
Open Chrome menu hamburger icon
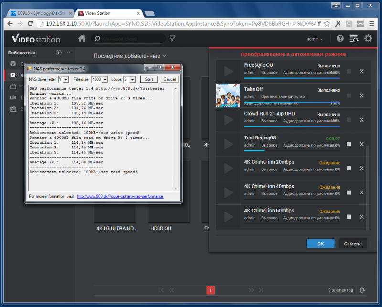[x=371, y=24]
